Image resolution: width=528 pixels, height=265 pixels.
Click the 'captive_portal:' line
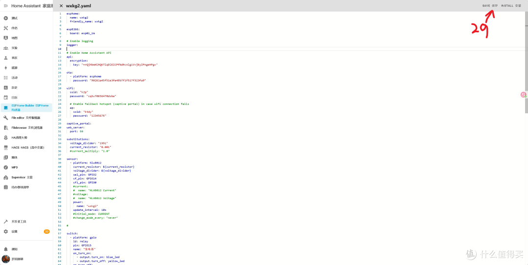click(x=79, y=123)
